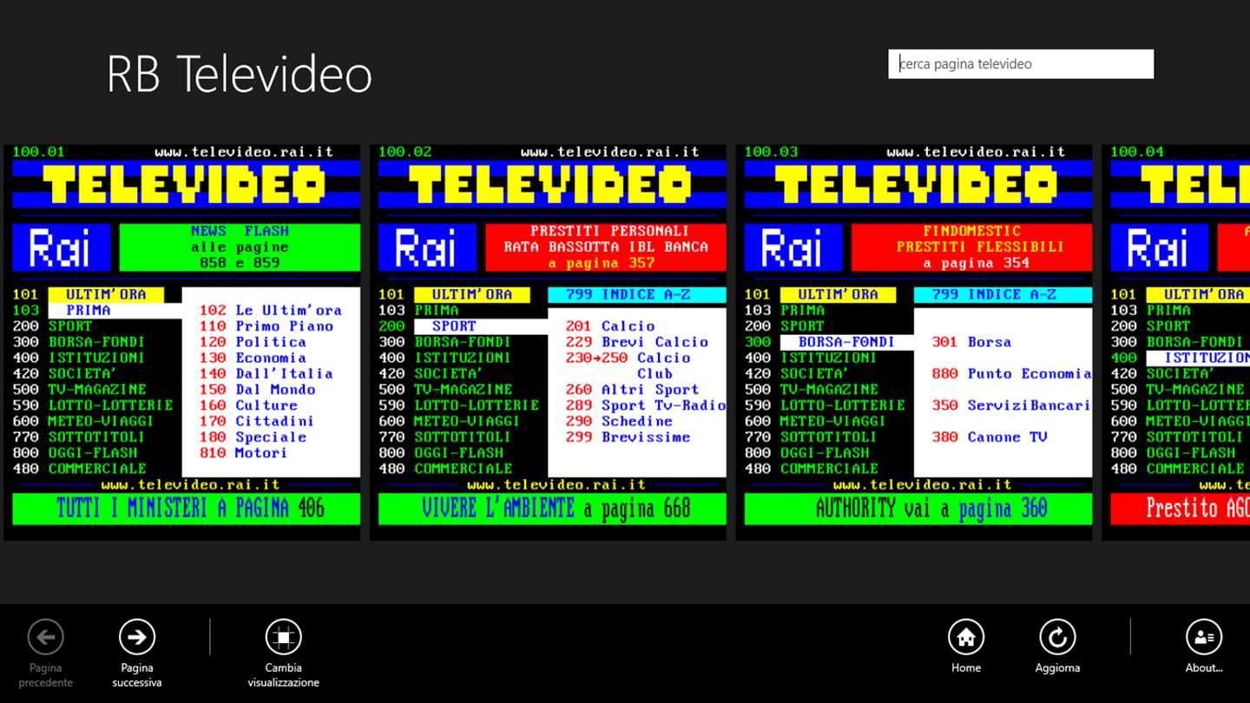Click the Rai logo in page 100.01
This screenshot has width=1250, height=703.
(x=62, y=247)
